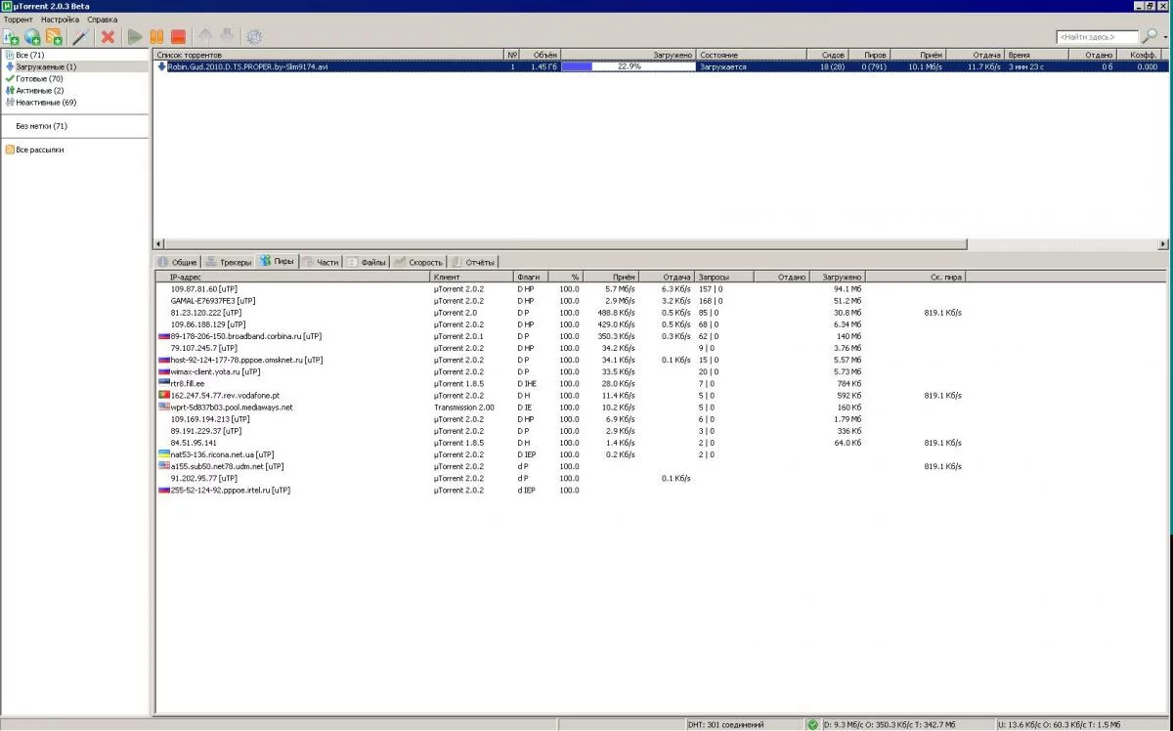The height and width of the screenshot is (731, 1173).
Task: Click the red Stop torrent icon
Action: 178,37
